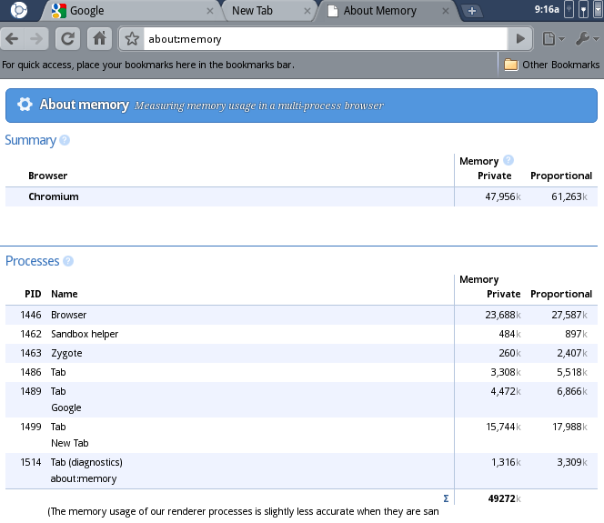Close the Google tab
Screen dimensions: 604x523
210,11
